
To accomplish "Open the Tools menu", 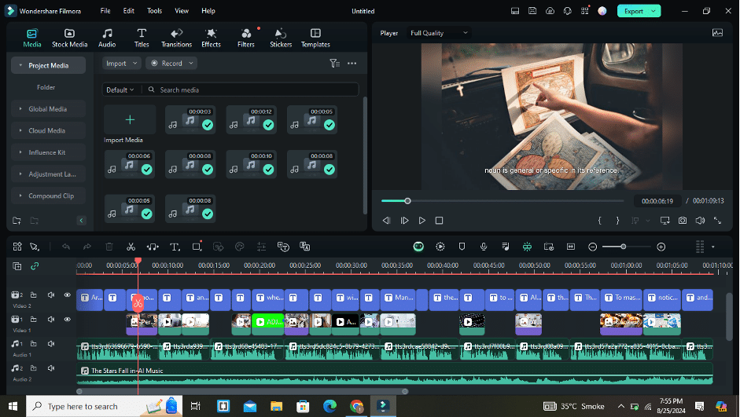I will 154,11.
